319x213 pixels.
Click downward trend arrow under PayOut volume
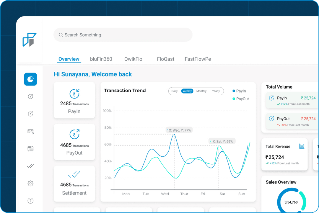[279, 125]
